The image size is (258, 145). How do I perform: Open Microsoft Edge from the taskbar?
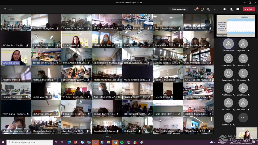[x=69, y=142]
